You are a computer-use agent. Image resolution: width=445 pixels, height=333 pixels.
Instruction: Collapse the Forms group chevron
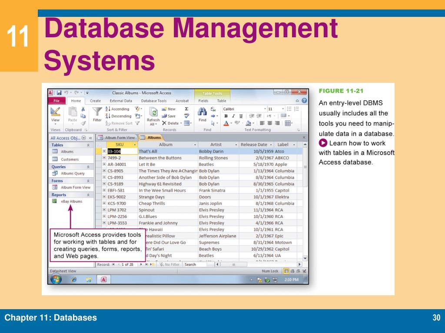[x=88, y=181]
